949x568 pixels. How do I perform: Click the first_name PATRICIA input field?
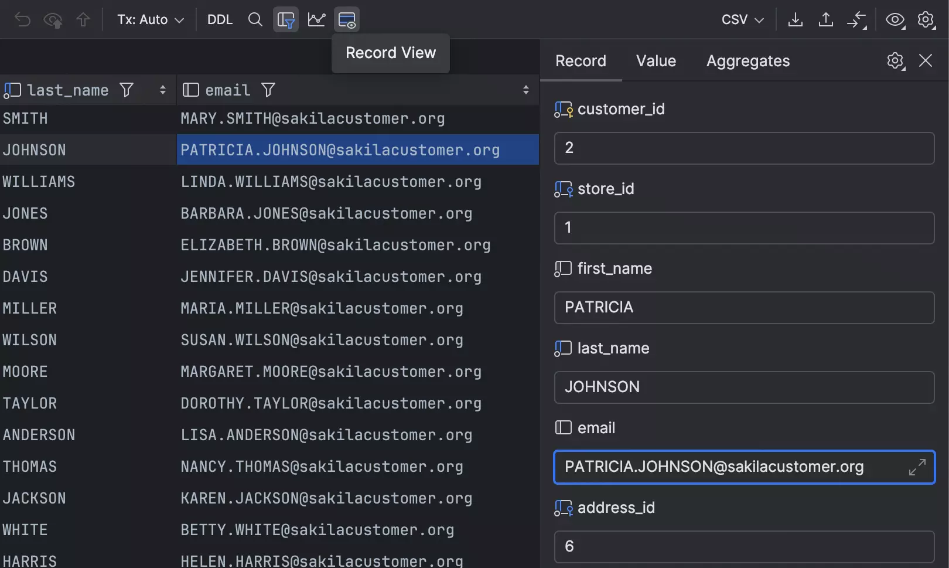click(x=743, y=308)
